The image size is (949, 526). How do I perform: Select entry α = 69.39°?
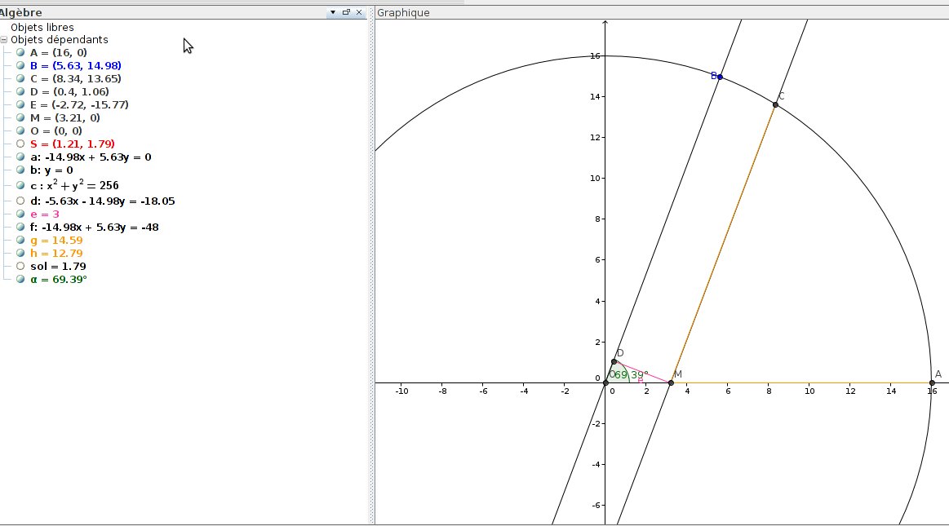point(59,280)
